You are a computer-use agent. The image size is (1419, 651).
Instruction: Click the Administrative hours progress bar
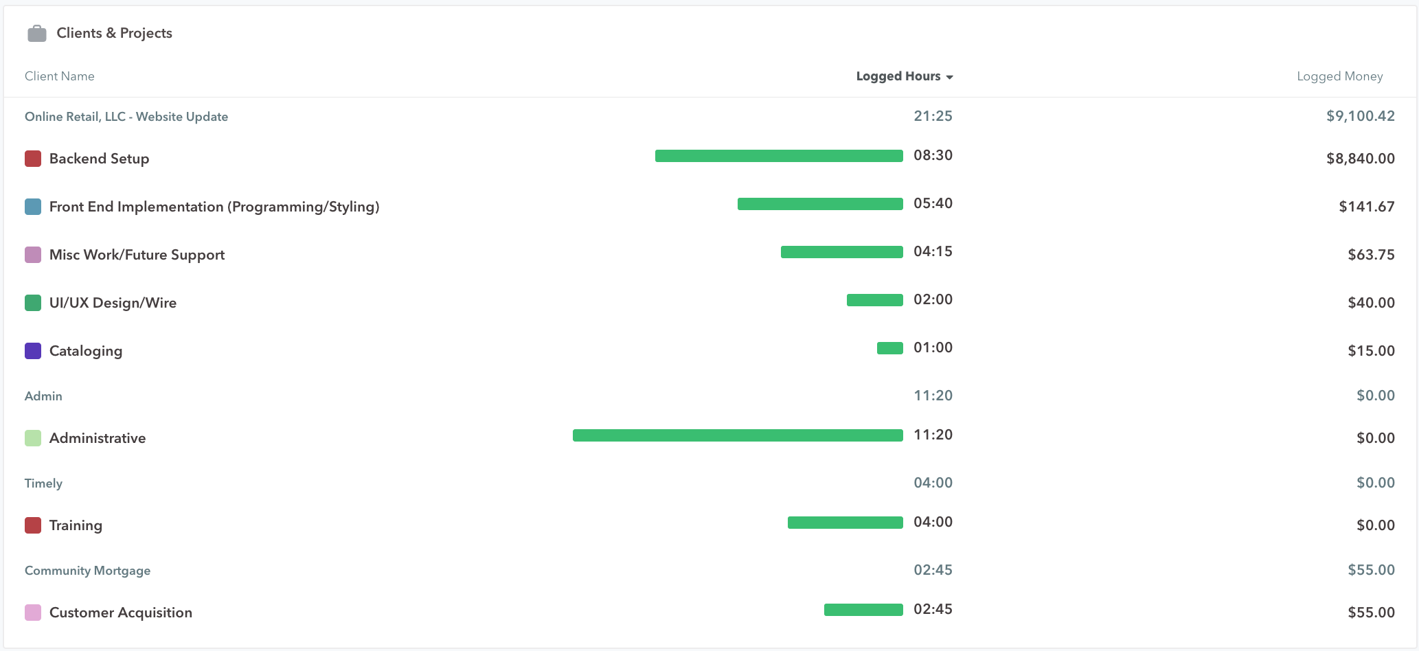click(737, 435)
